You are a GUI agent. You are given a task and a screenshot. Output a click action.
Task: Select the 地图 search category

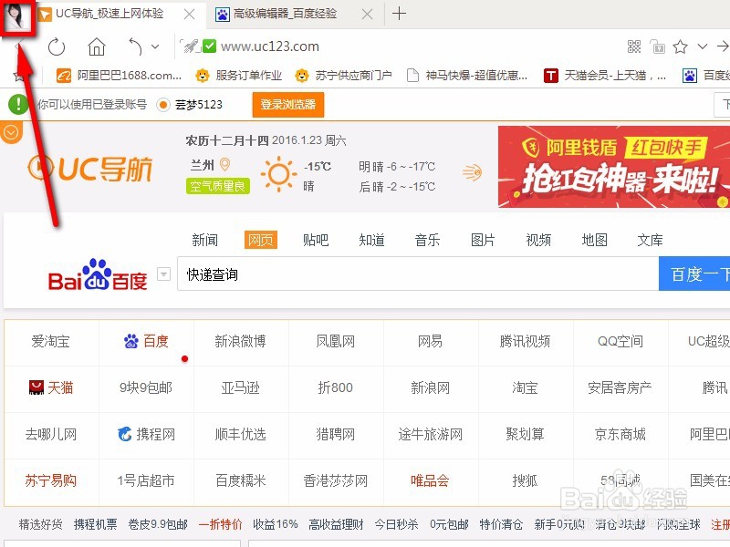coord(595,240)
